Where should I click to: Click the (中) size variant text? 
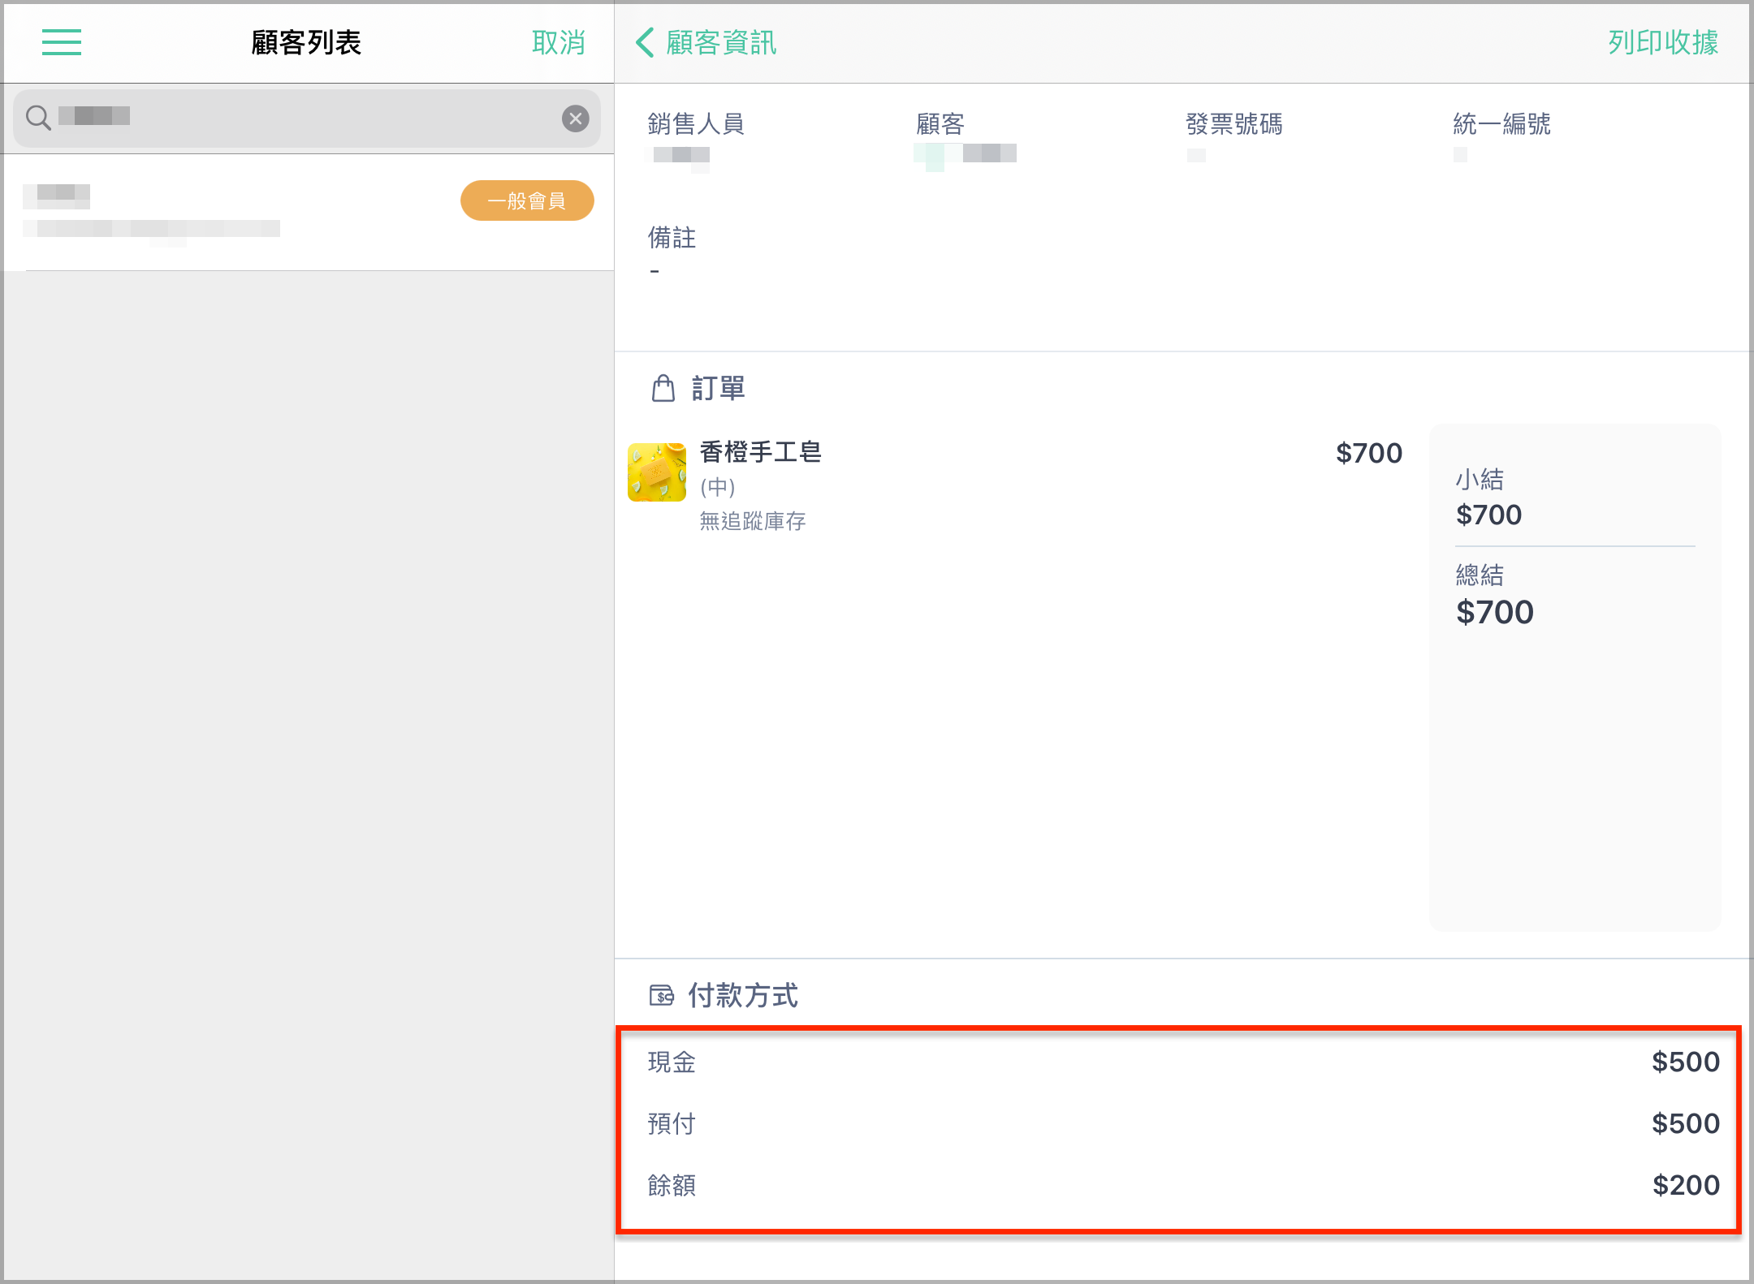tap(718, 487)
